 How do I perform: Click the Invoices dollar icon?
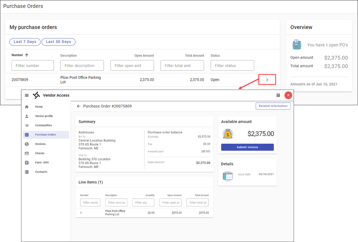[x=27, y=144]
